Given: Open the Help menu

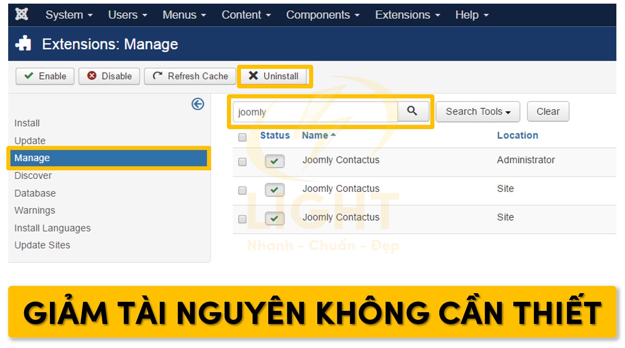Looking at the screenshot, I should [x=472, y=15].
